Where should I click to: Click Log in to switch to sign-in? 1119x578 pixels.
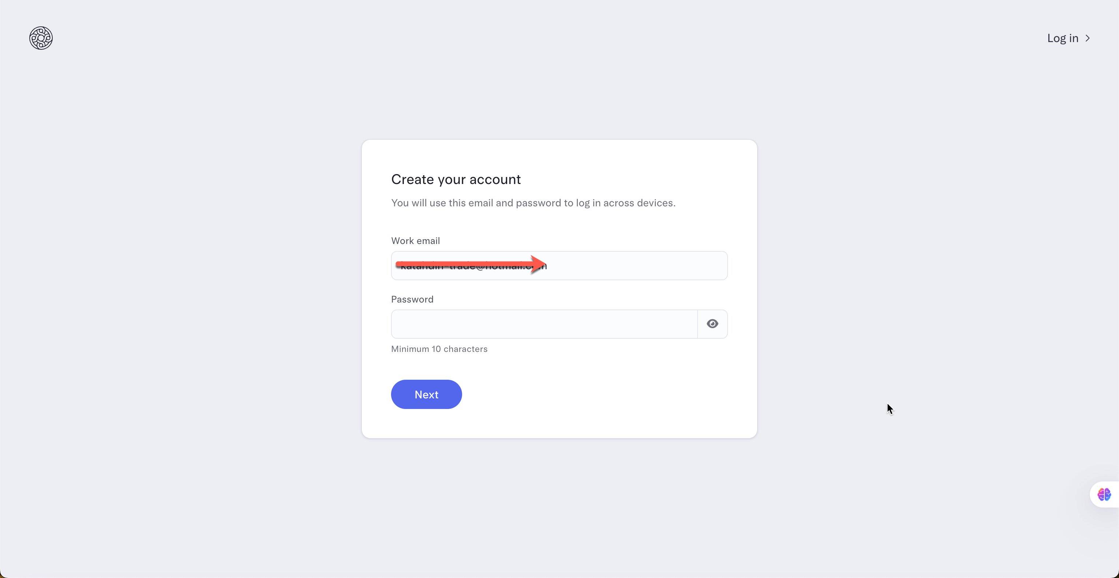[1062, 38]
